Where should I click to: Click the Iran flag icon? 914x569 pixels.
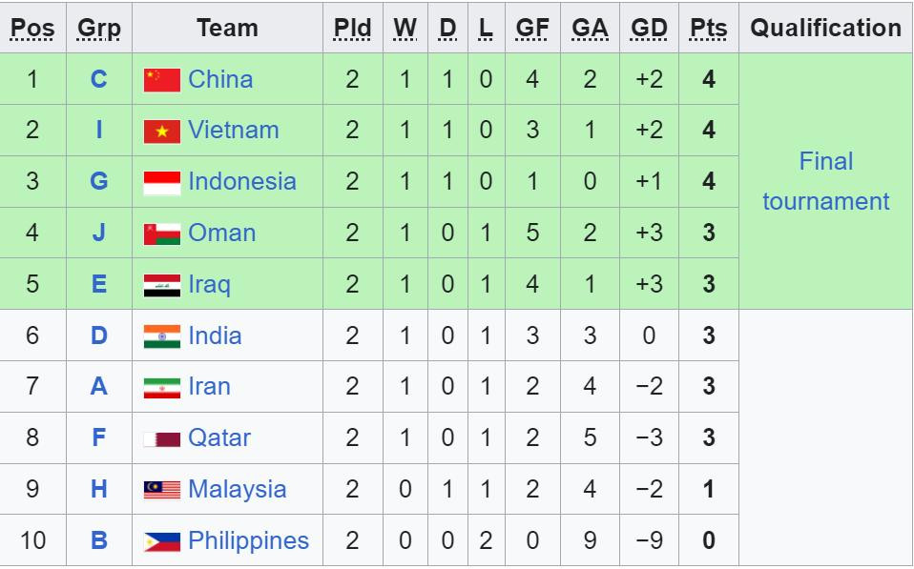[x=161, y=389]
